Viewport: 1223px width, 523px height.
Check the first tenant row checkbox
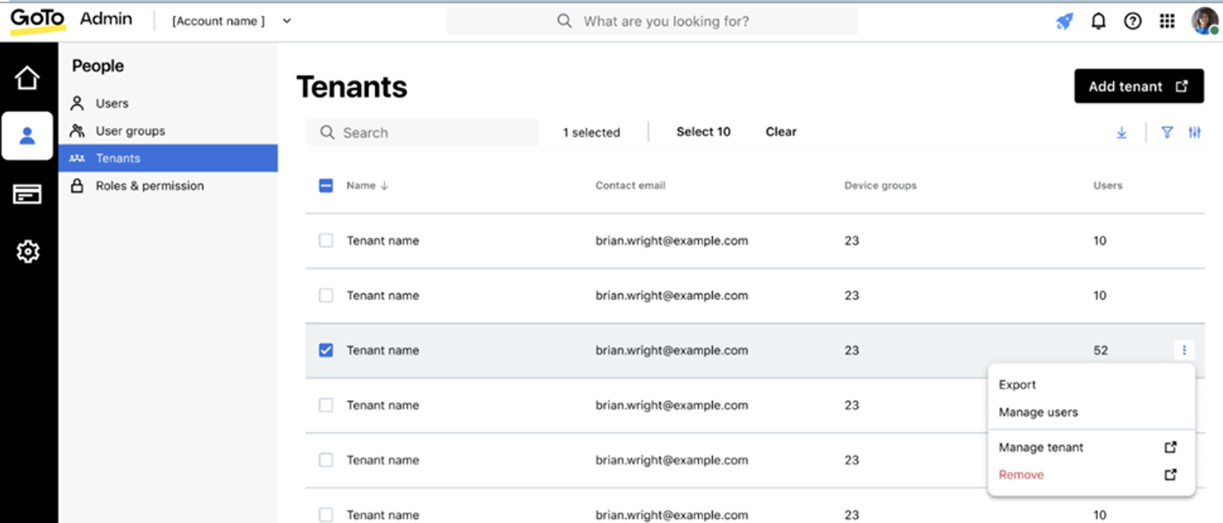(x=326, y=241)
